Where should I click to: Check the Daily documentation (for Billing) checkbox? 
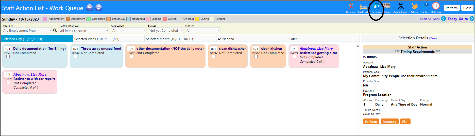point(8,57)
